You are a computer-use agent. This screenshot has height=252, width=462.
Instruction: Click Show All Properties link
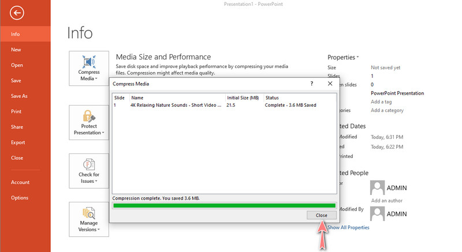pos(348,227)
